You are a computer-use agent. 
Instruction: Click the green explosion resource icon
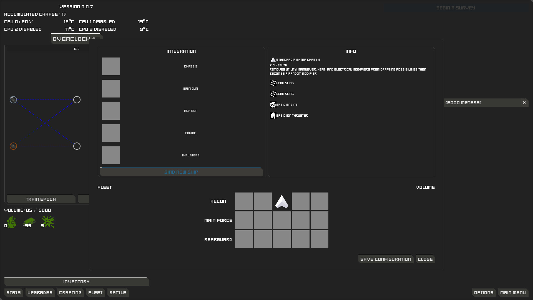tap(48, 222)
